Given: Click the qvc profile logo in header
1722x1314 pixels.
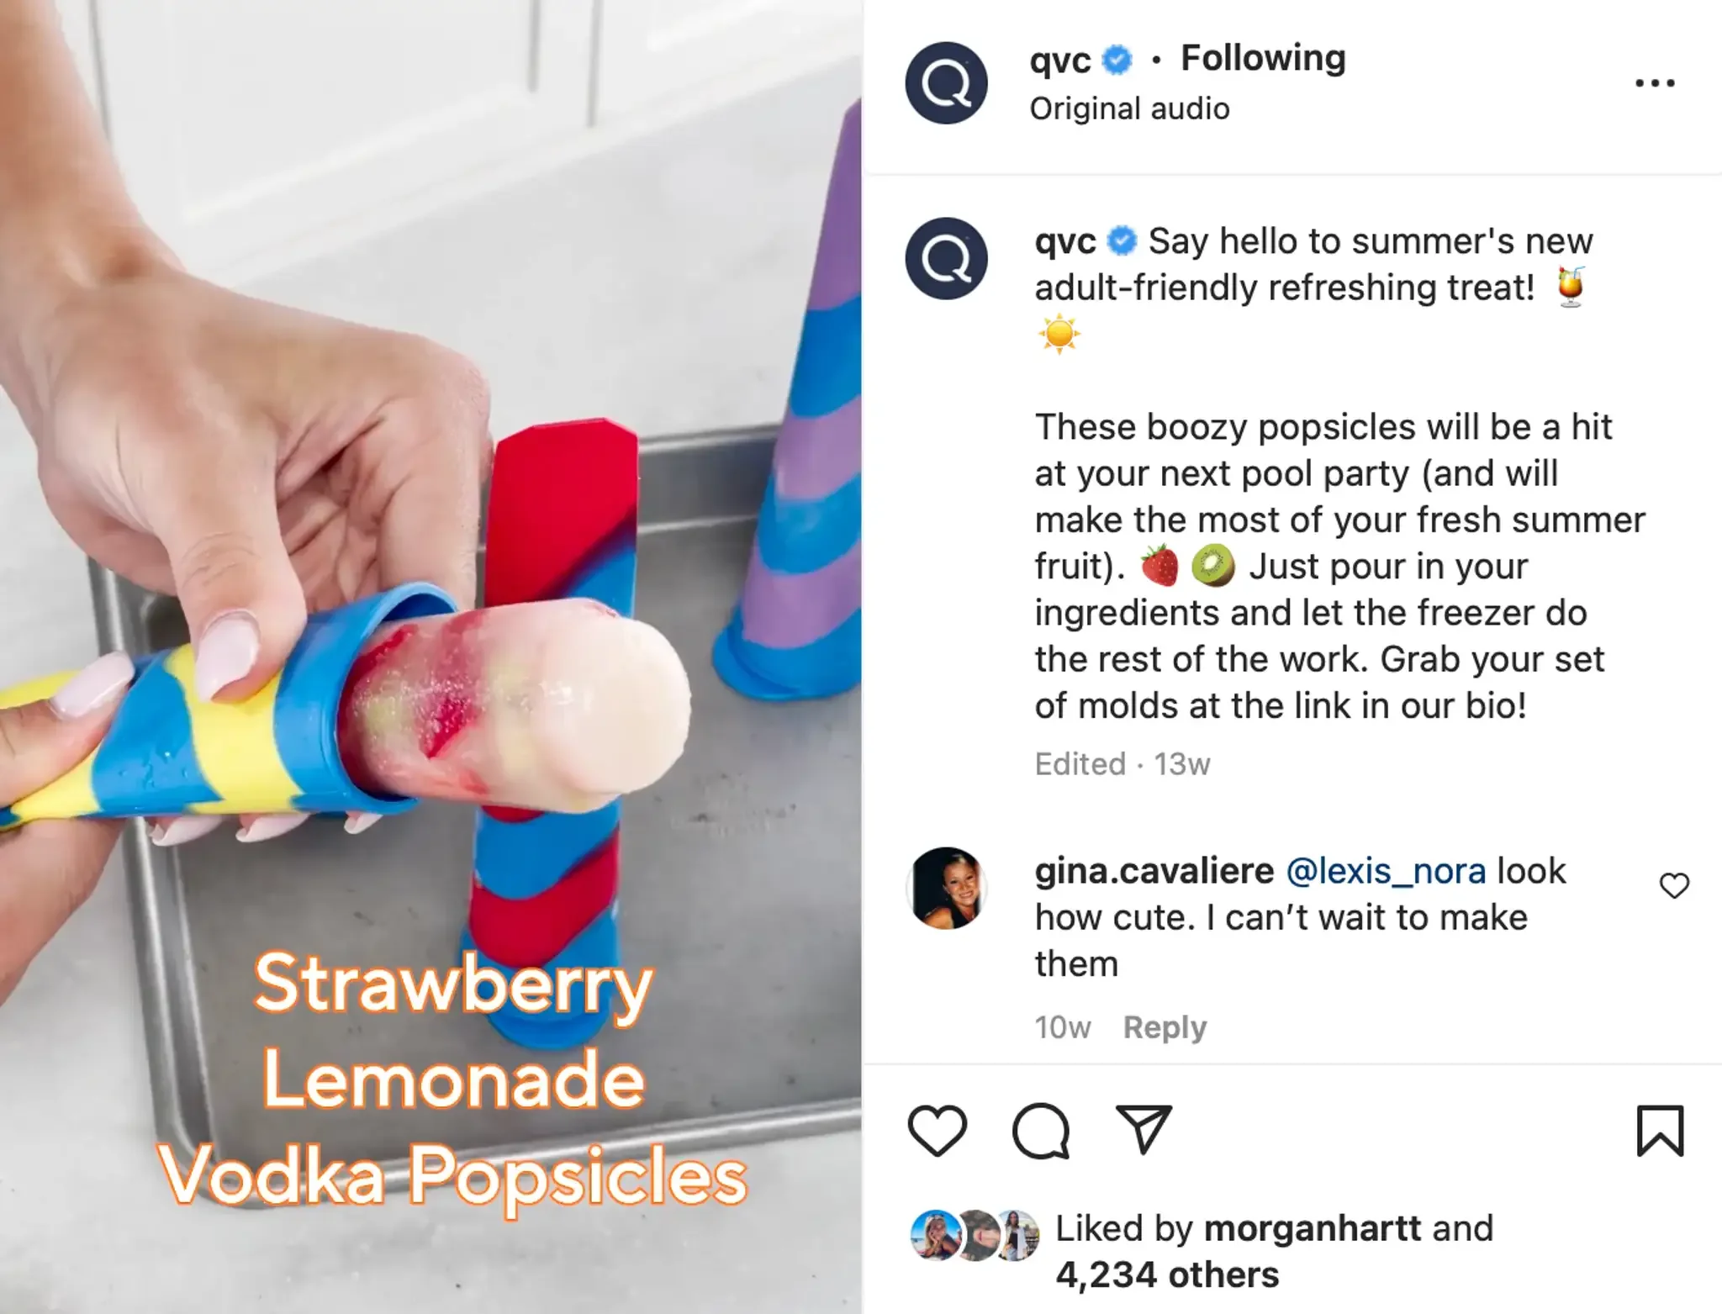Looking at the screenshot, I should pos(946,83).
